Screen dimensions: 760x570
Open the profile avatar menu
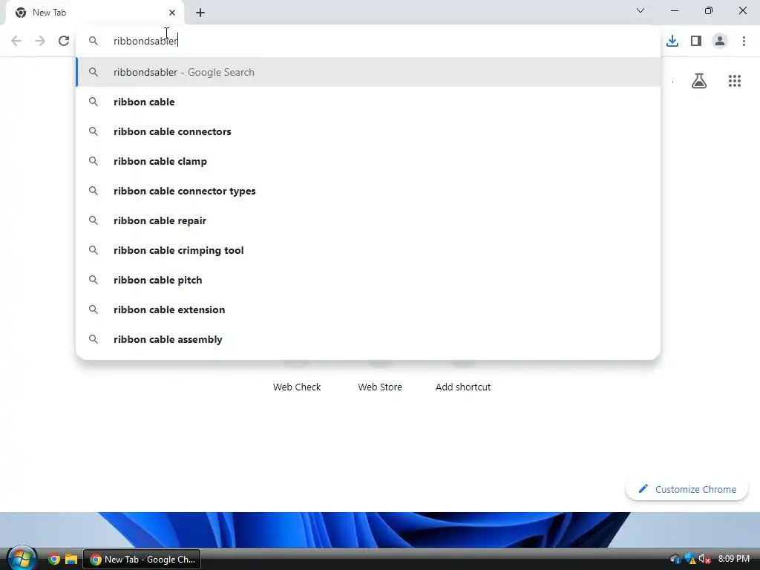[x=720, y=41]
